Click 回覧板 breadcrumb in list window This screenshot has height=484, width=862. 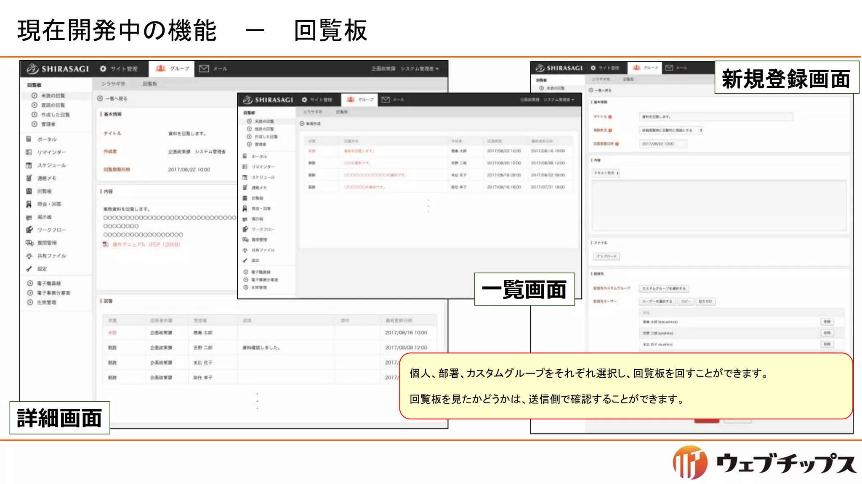[342, 112]
